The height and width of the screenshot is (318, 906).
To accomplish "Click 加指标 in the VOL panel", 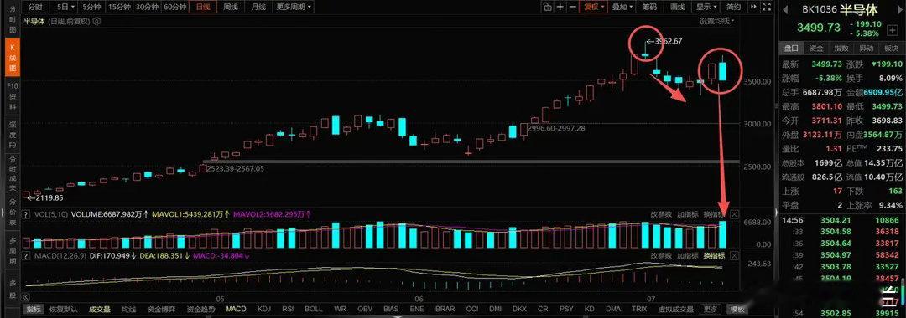I will (688, 214).
